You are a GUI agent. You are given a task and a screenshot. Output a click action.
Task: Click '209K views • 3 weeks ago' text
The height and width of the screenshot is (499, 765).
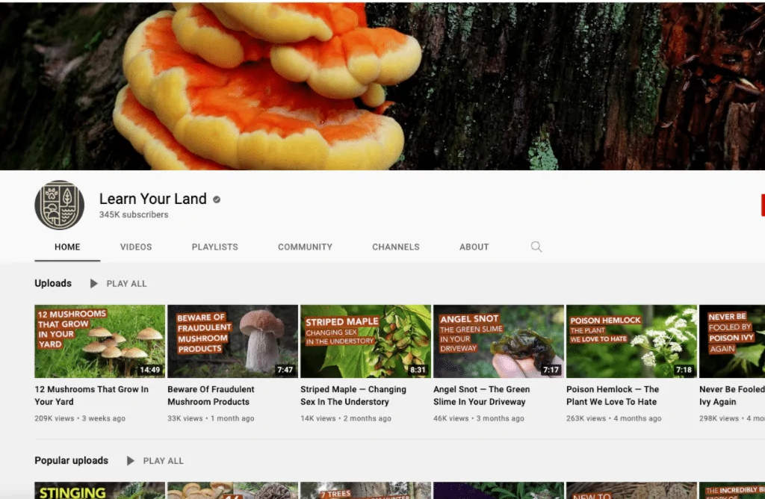[x=80, y=418]
